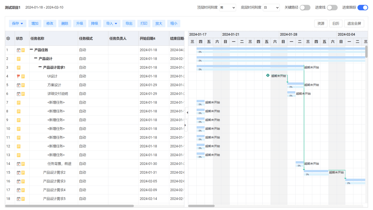Select the 任务背景，前途 task name

tap(59, 164)
